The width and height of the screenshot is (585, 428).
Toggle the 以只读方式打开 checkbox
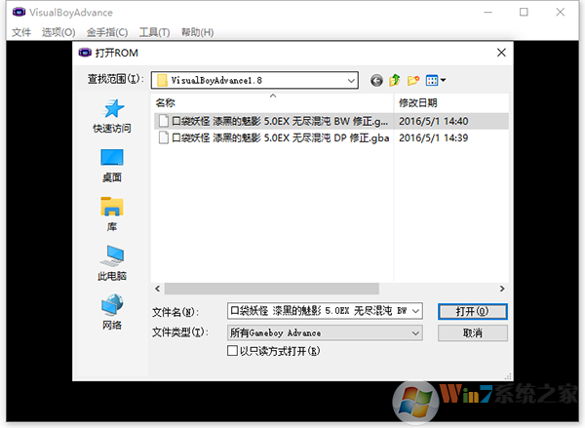(x=232, y=351)
